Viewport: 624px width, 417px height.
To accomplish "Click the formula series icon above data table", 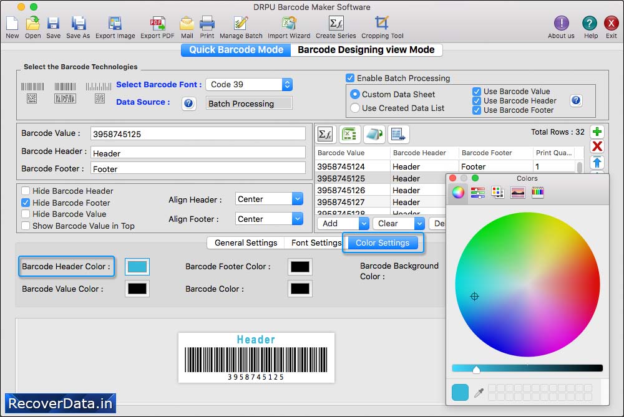I will (x=326, y=135).
